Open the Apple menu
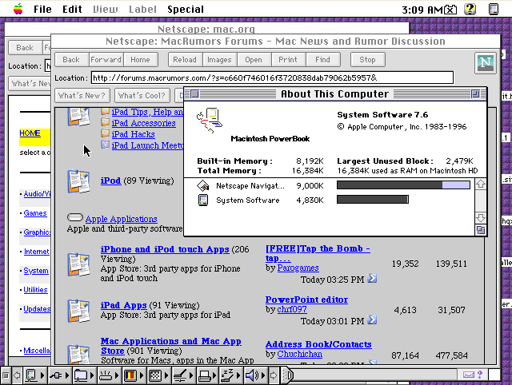 point(18,9)
